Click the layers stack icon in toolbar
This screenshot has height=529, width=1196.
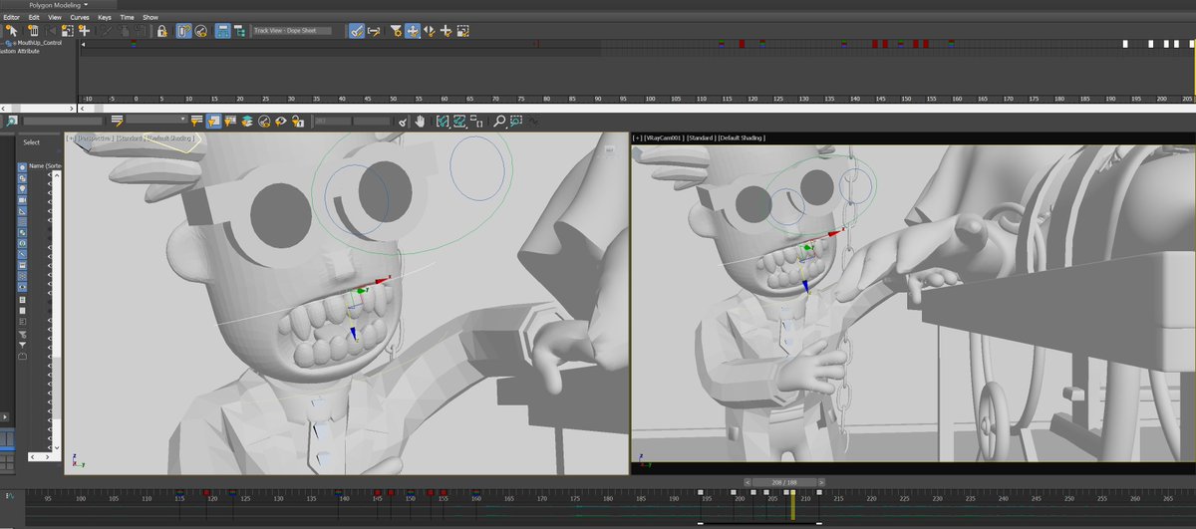(247, 121)
